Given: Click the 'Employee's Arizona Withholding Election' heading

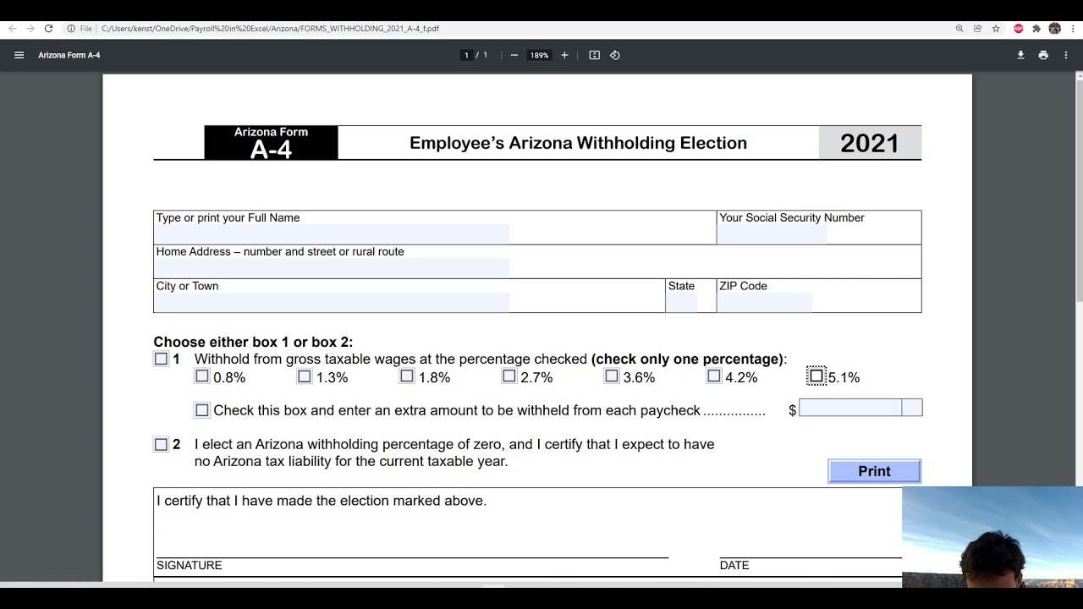Looking at the screenshot, I should click(578, 143).
